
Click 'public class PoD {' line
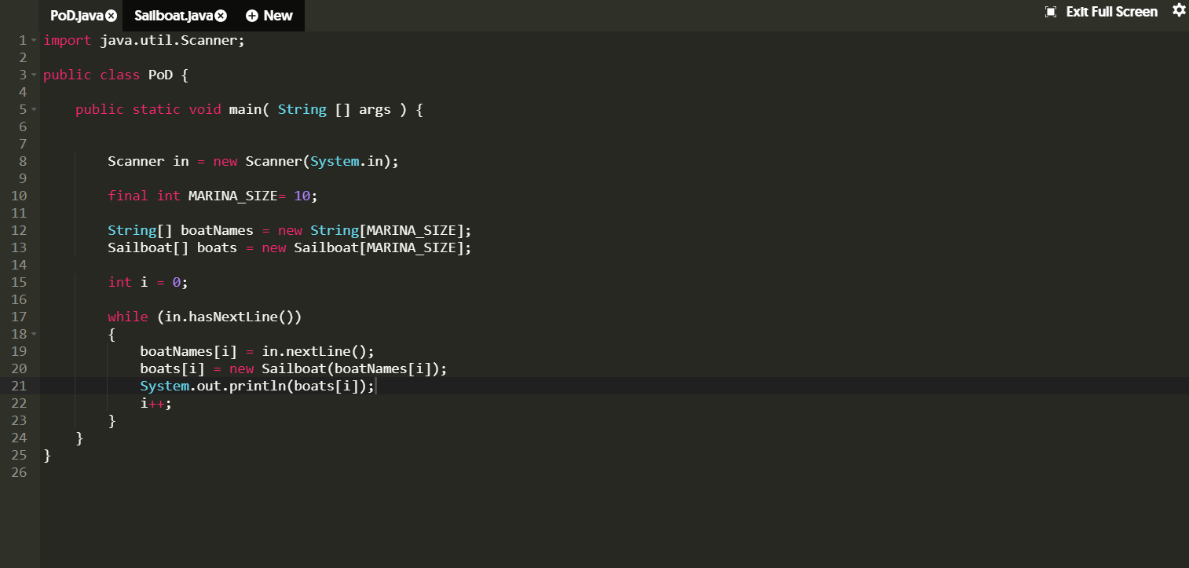[x=115, y=75]
